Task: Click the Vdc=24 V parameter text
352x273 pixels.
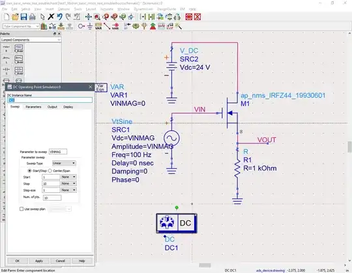Action: click(195, 67)
